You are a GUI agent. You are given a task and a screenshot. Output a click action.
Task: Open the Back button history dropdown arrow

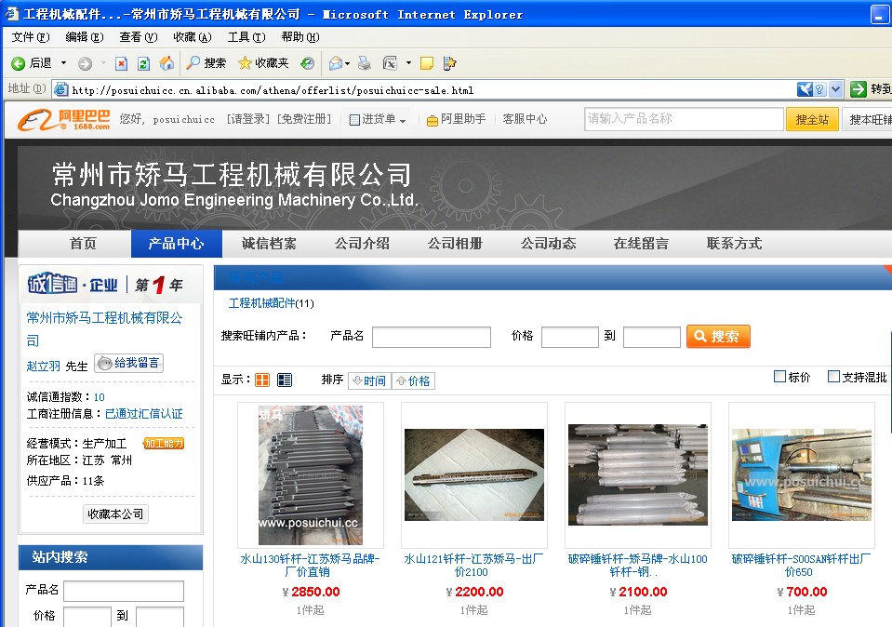pyautogui.click(x=63, y=63)
